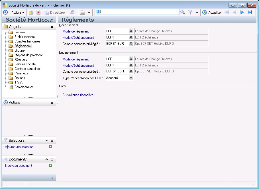Click the Sélections single up arrow

pos(46,141)
